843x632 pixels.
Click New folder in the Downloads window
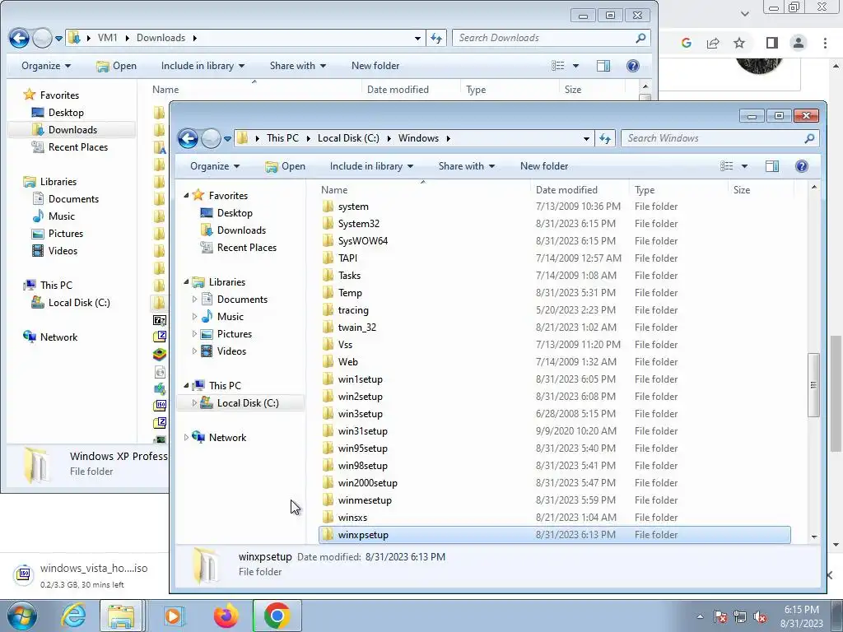pyautogui.click(x=375, y=66)
